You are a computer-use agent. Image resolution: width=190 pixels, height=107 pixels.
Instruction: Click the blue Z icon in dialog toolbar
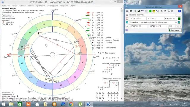[x=180, y=11]
